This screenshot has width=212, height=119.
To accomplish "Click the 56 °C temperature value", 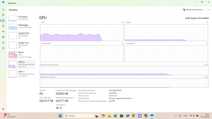I will pos(59,108).
